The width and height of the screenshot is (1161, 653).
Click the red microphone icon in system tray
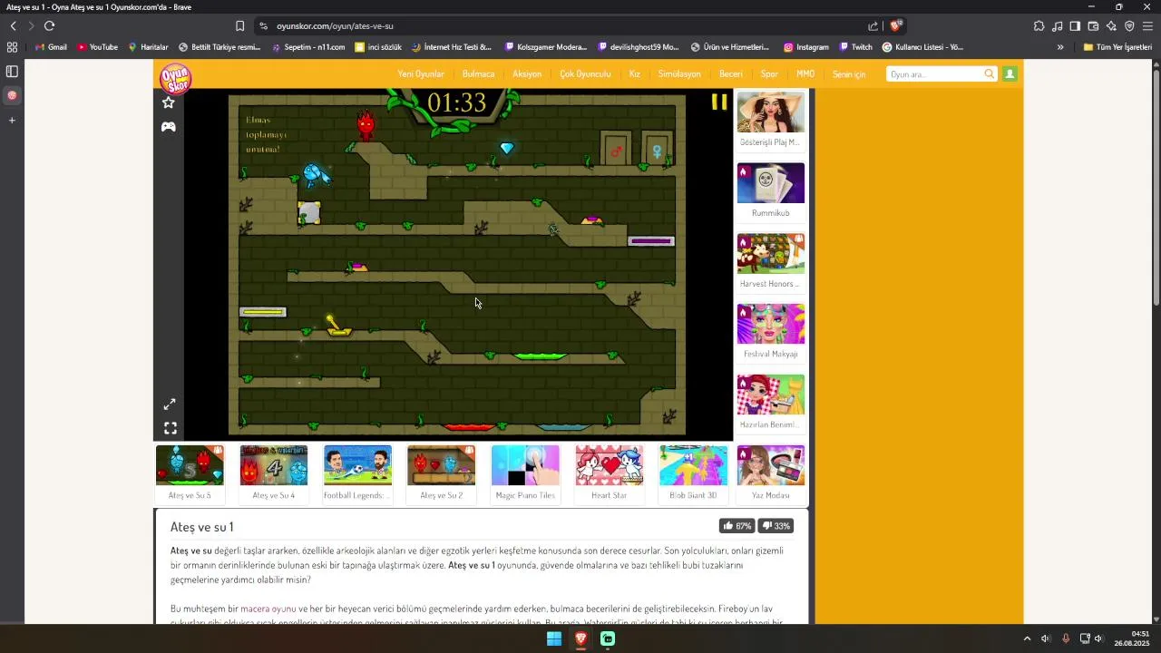coord(1066,638)
